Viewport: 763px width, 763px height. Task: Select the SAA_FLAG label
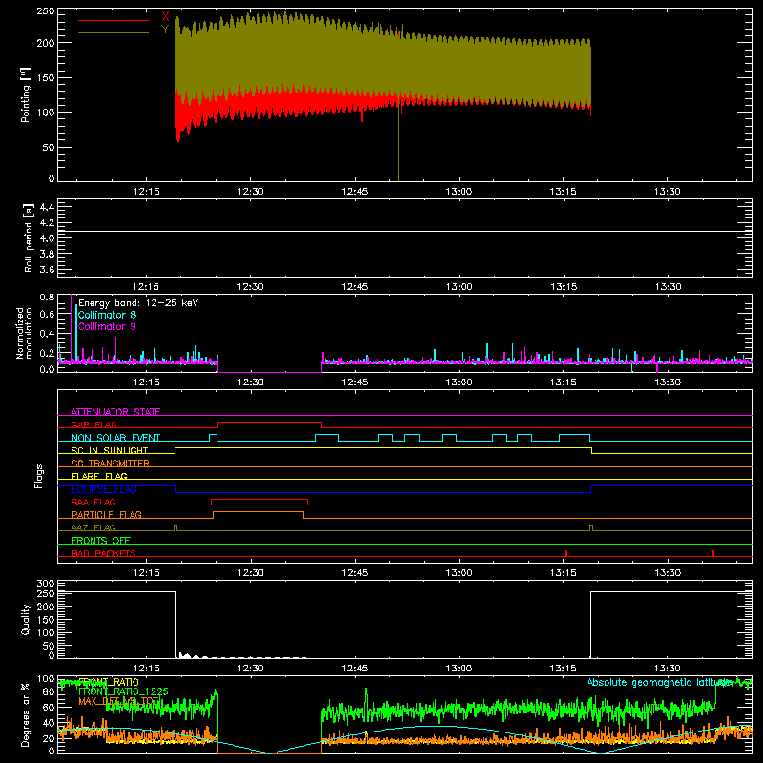[93, 502]
